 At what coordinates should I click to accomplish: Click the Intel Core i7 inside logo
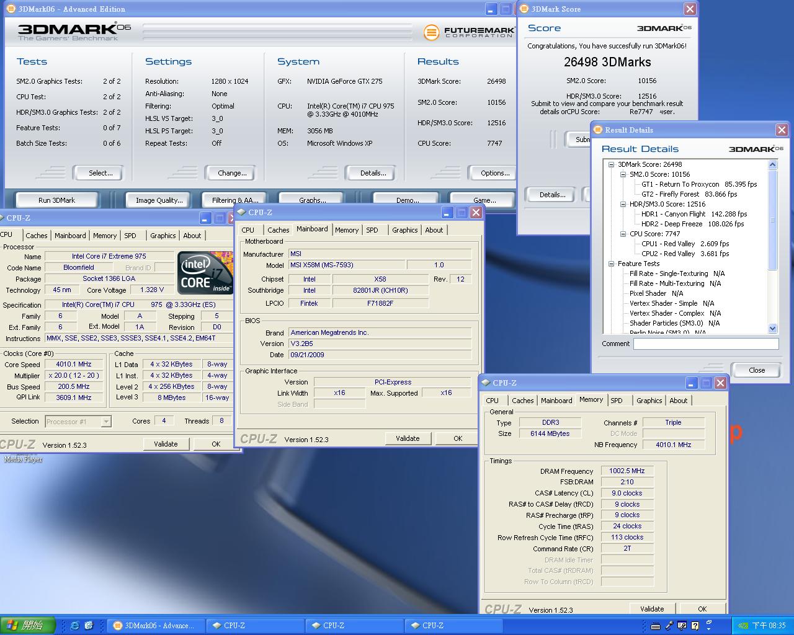(205, 272)
